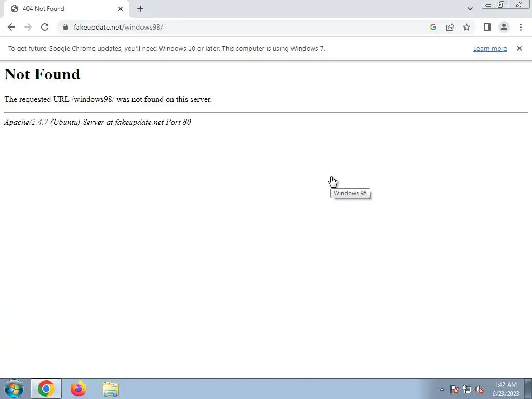Select the 404 Not Found tab
The width and height of the screenshot is (532, 399).
[x=66, y=9]
